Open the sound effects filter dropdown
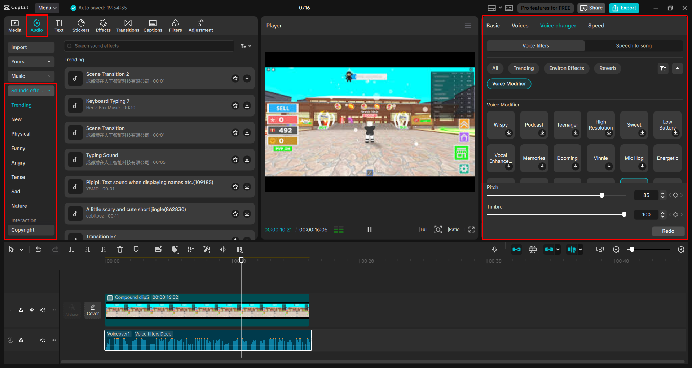 (x=246, y=46)
